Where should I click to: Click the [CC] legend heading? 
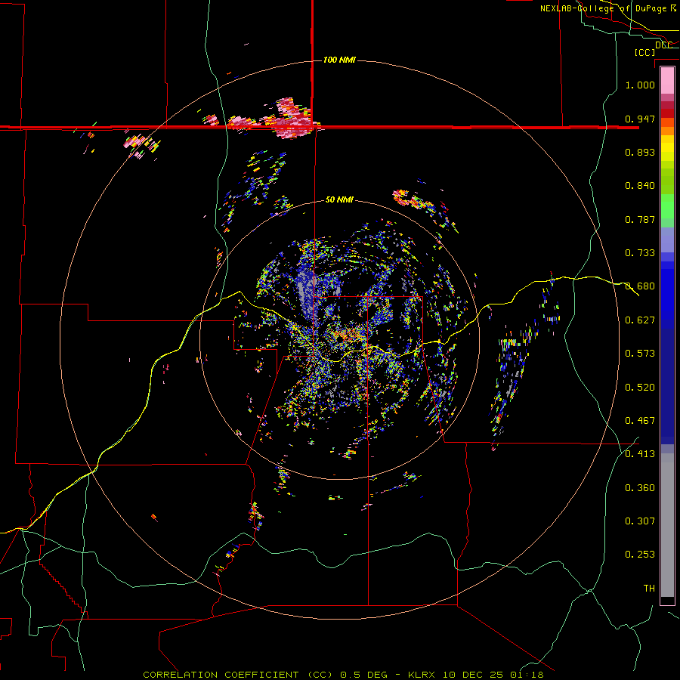pyautogui.click(x=645, y=52)
